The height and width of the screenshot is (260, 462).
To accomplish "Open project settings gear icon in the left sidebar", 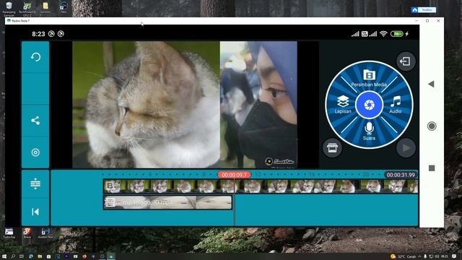I will [x=35, y=152].
